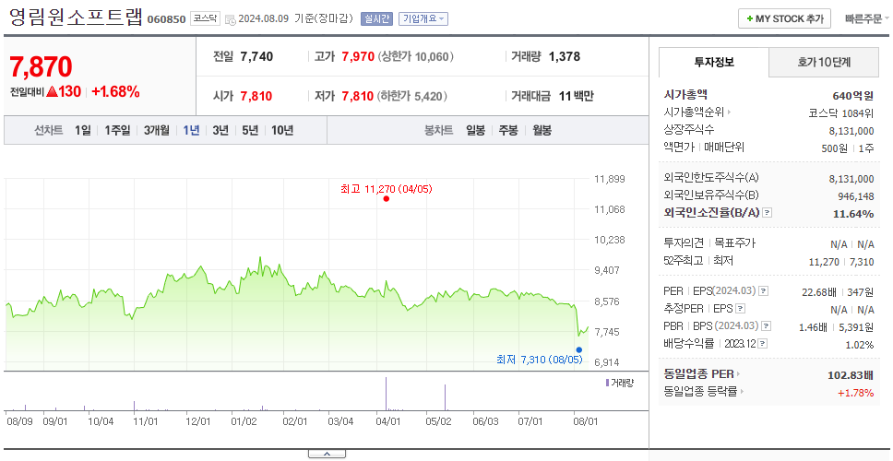The height and width of the screenshot is (461, 893).
Task: Click the 최고 11,270 (04/05) chart label
Action: (x=387, y=189)
